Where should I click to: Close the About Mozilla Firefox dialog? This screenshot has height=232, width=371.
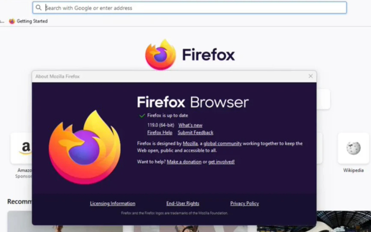[x=311, y=76]
